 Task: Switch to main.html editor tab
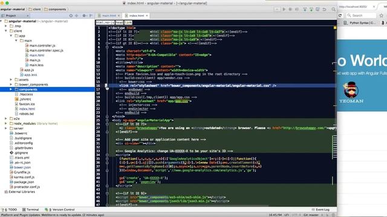[109, 16]
